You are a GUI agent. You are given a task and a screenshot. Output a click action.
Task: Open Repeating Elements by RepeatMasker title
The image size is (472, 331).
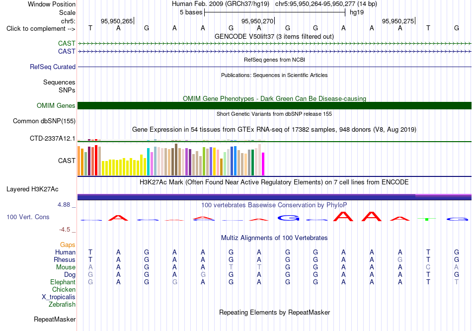(274, 312)
